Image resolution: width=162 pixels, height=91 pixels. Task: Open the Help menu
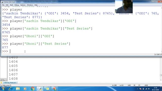tap(36, 5)
